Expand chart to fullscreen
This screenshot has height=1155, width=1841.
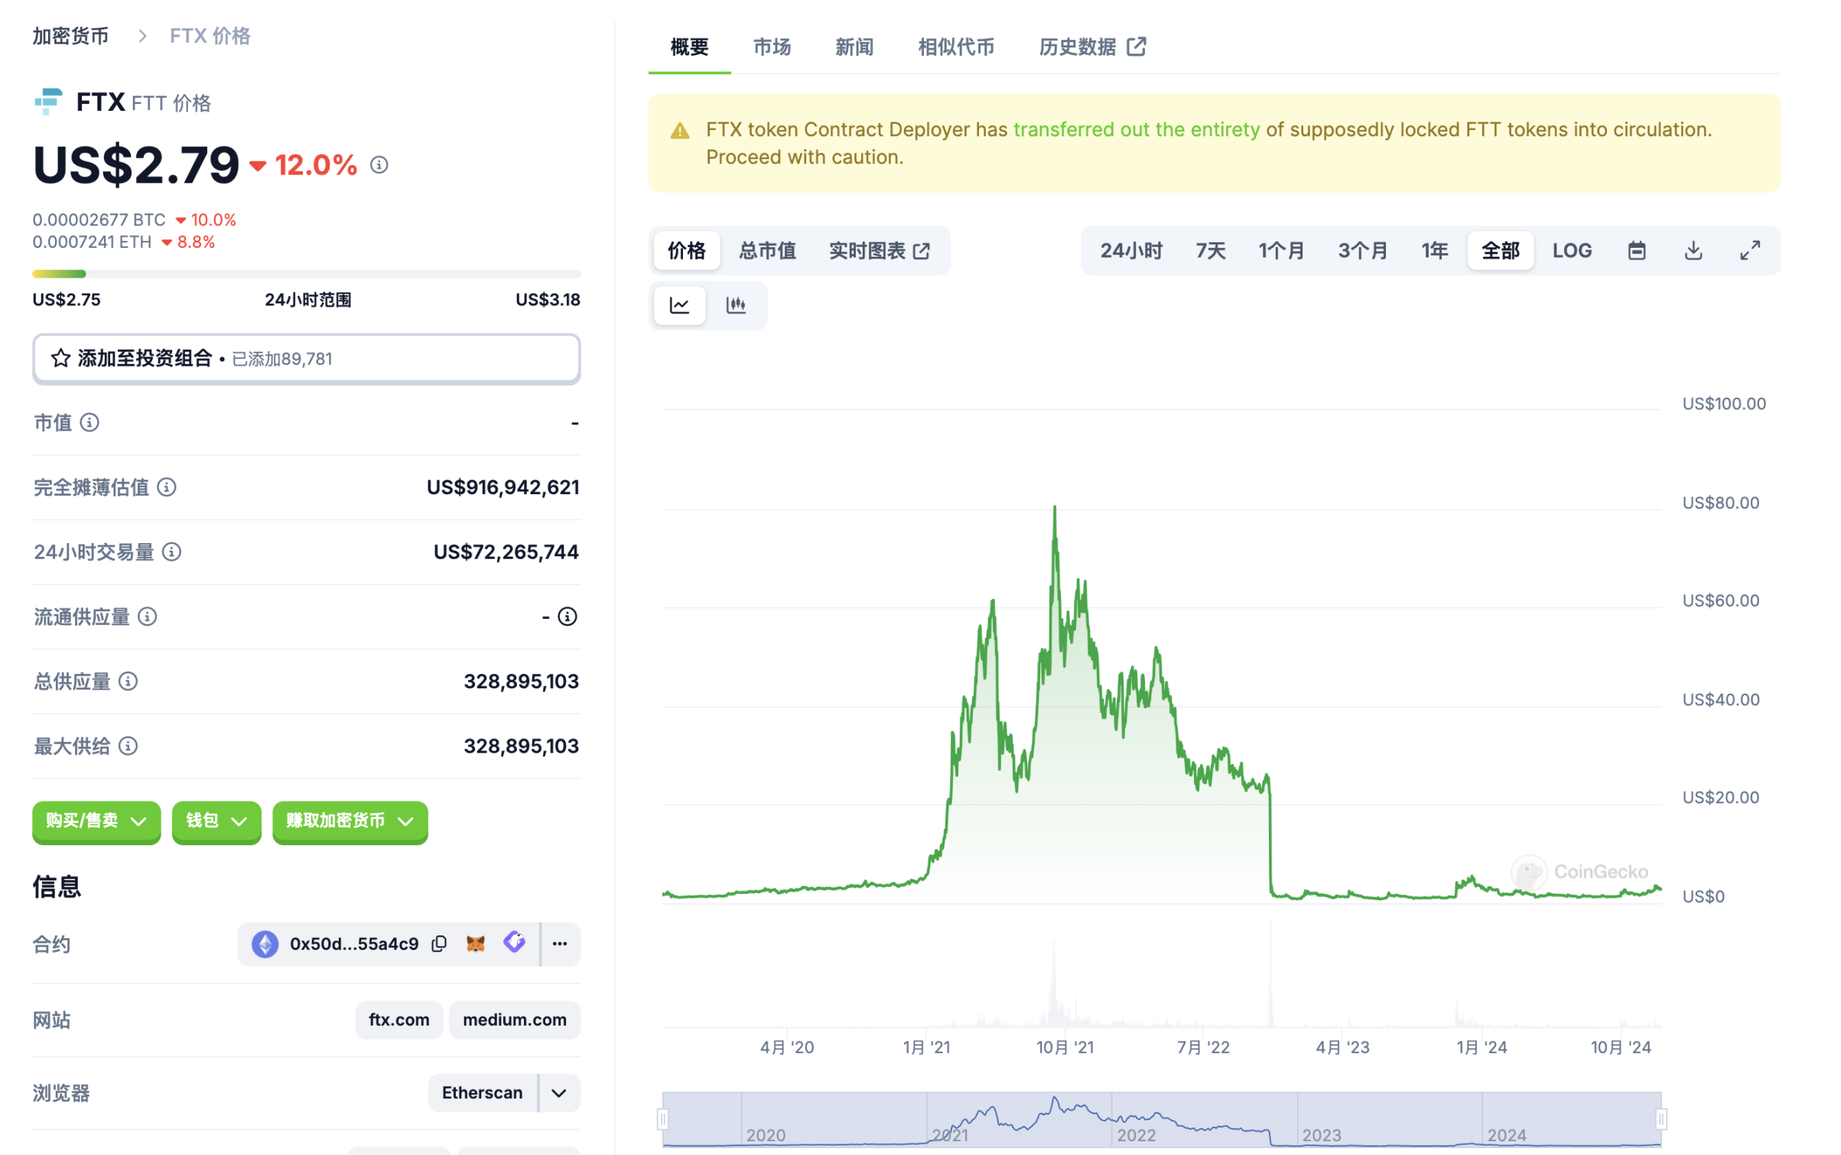click(x=1750, y=250)
